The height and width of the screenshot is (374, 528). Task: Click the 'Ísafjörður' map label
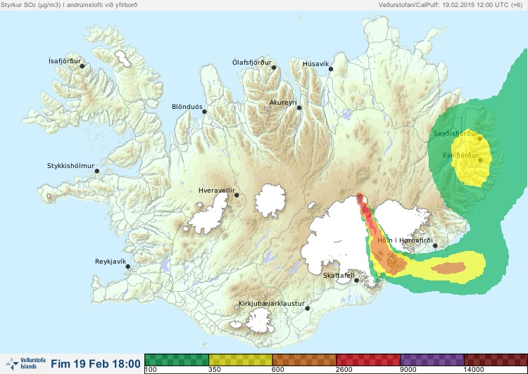(65, 61)
